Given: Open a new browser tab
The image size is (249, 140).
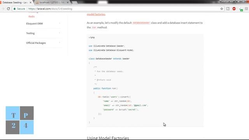Looking at the screenshot, I should [74, 3].
